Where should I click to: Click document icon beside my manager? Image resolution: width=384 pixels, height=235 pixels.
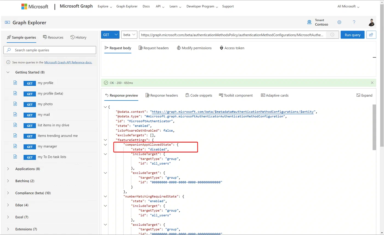15,146
